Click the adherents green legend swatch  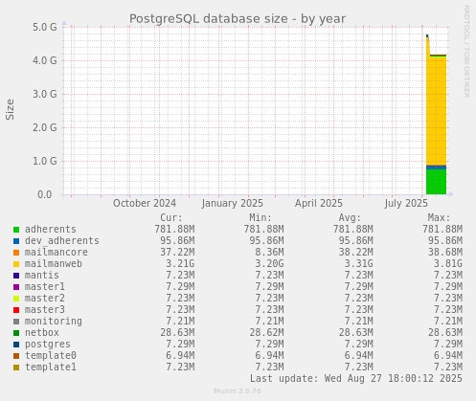tap(16, 230)
